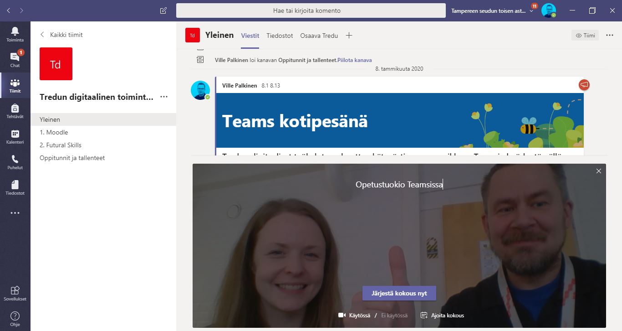The height and width of the screenshot is (331, 622).
Task: Click the Hae tai kirjoita komento search box
Action: [311, 10]
